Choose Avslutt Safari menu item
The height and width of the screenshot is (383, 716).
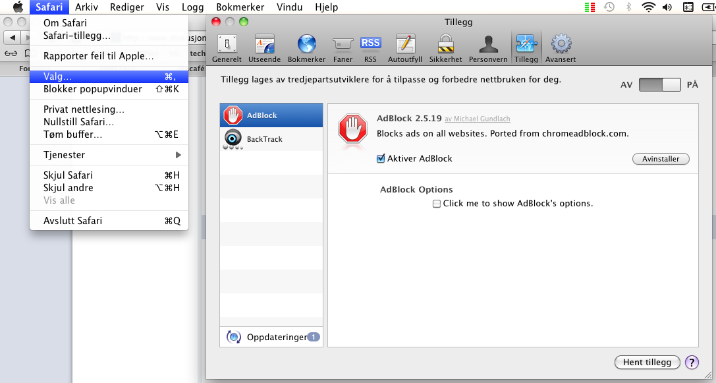point(109,221)
